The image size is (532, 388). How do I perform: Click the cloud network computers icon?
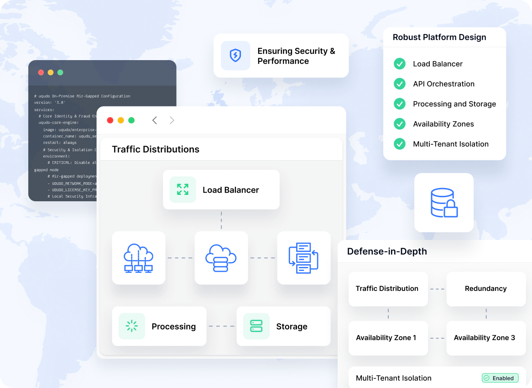(x=139, y=258)
